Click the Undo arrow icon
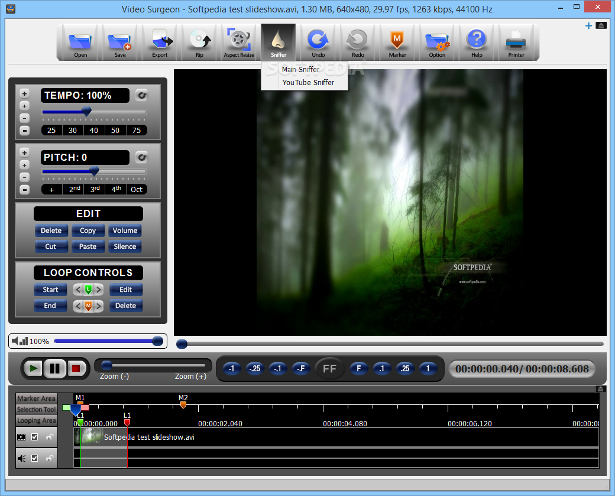This screenshot has height=496, width=615. [x=318, y=43]
